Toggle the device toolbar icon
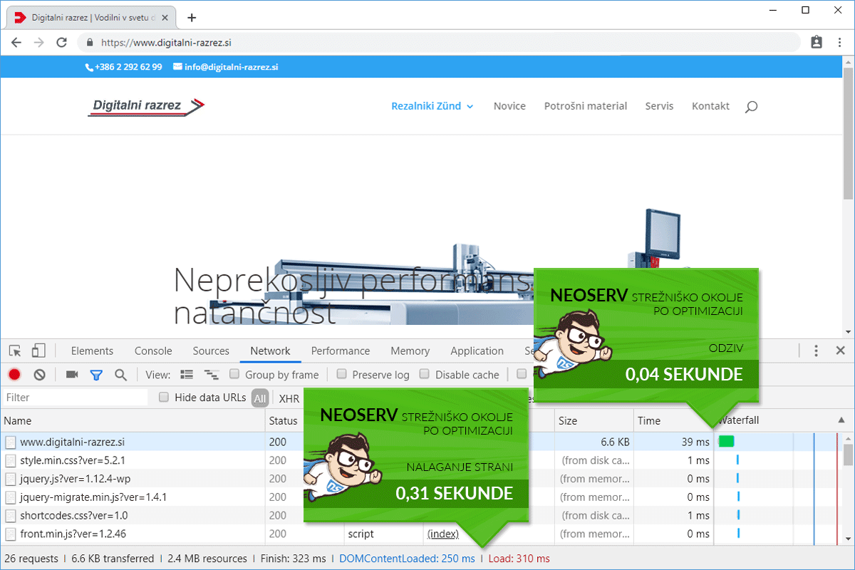The image size is (855, 570). pos(38,351)
